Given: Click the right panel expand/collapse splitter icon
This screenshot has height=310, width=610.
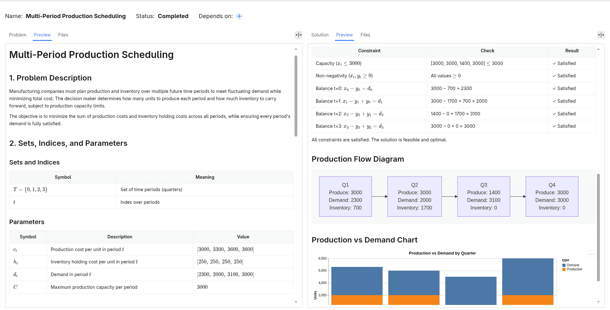Looking at the screenshot, I should [x=601, y=35].
